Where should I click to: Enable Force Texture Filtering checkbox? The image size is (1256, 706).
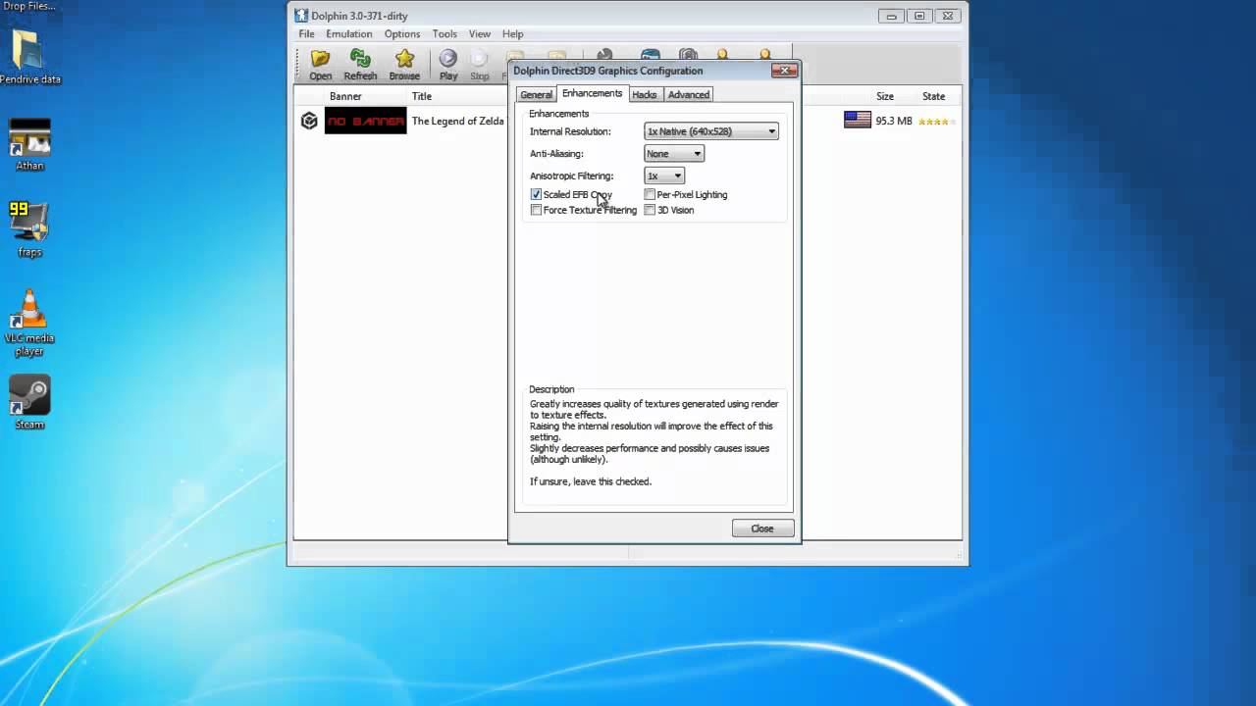[x=536, y=211]
